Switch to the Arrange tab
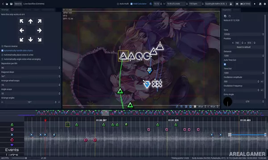Viewport: 268px width, 160px height. click(x=5, y=10)
